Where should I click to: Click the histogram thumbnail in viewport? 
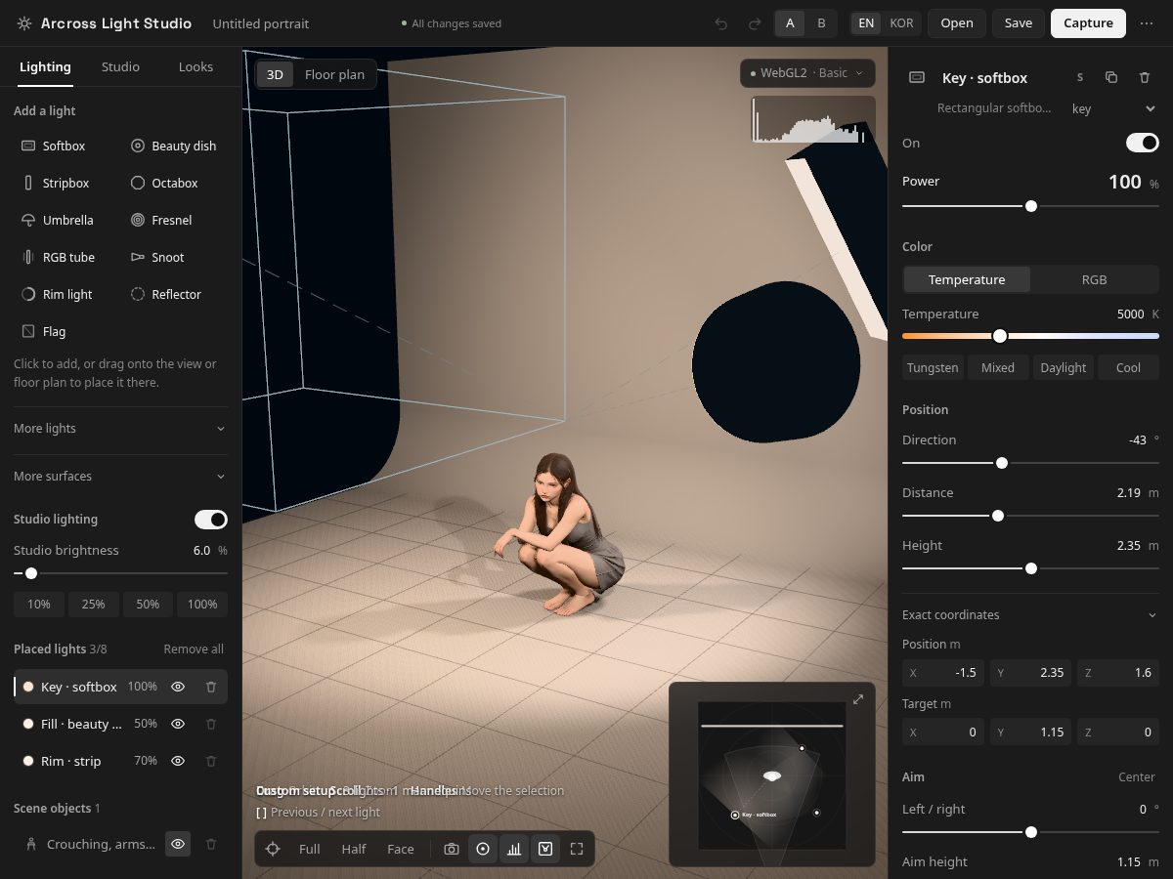813,119
